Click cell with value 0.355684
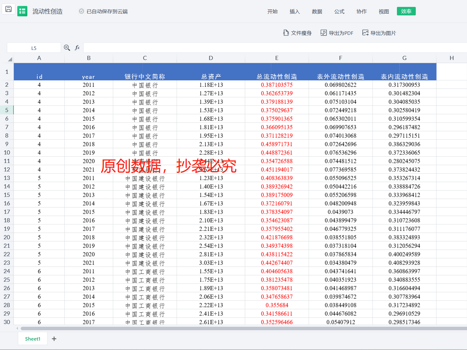 277,305
